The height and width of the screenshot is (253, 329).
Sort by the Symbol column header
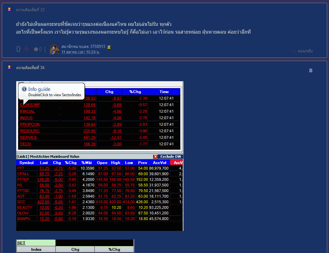(26, 163)
